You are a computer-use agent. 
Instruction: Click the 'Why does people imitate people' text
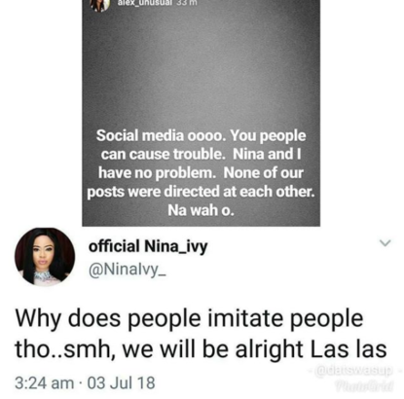tap(189, 318)
